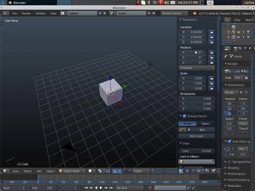Select the scale manipulator icon

(x=129, y=171)
